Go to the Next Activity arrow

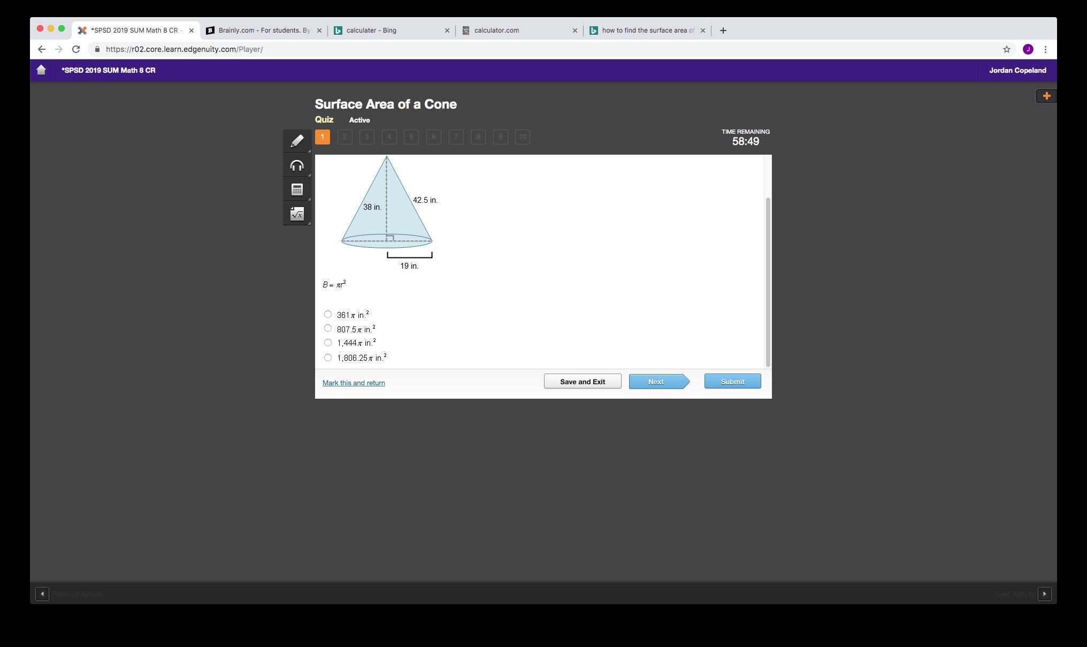(x=1044, y=594)
